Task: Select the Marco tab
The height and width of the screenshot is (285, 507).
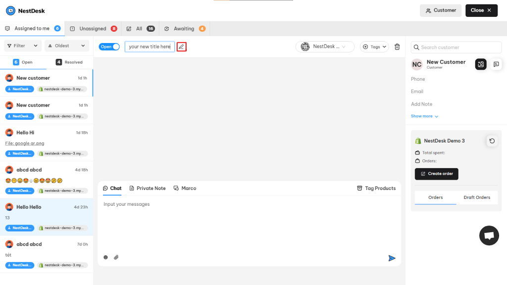Action: pos(185,189)
